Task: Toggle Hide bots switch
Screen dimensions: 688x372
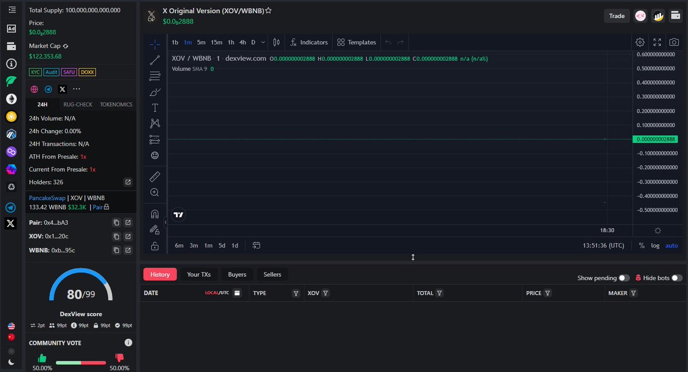Action: coord(677,278)
